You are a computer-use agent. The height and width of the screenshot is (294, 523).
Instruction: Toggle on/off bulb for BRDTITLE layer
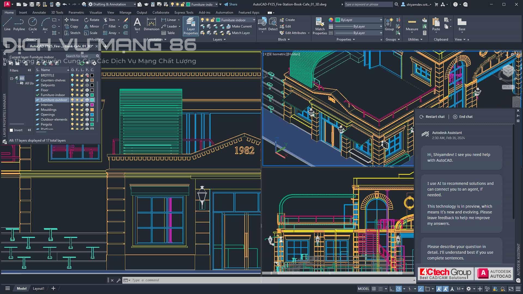pyautogui.click(x=72, y=75)
